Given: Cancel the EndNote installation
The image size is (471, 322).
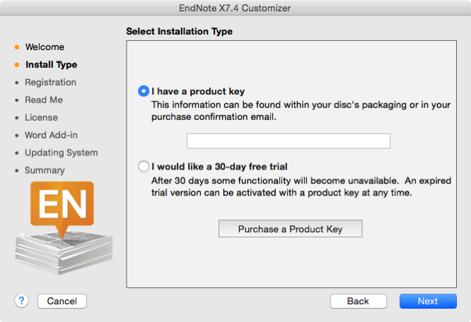Looking at the screenshot, I should coord(62,301).
